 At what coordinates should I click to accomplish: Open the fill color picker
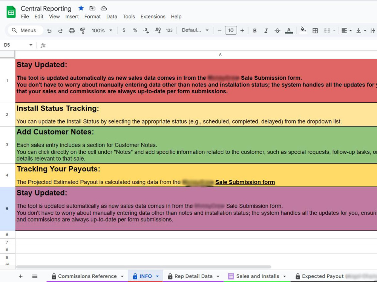(303, 30)
